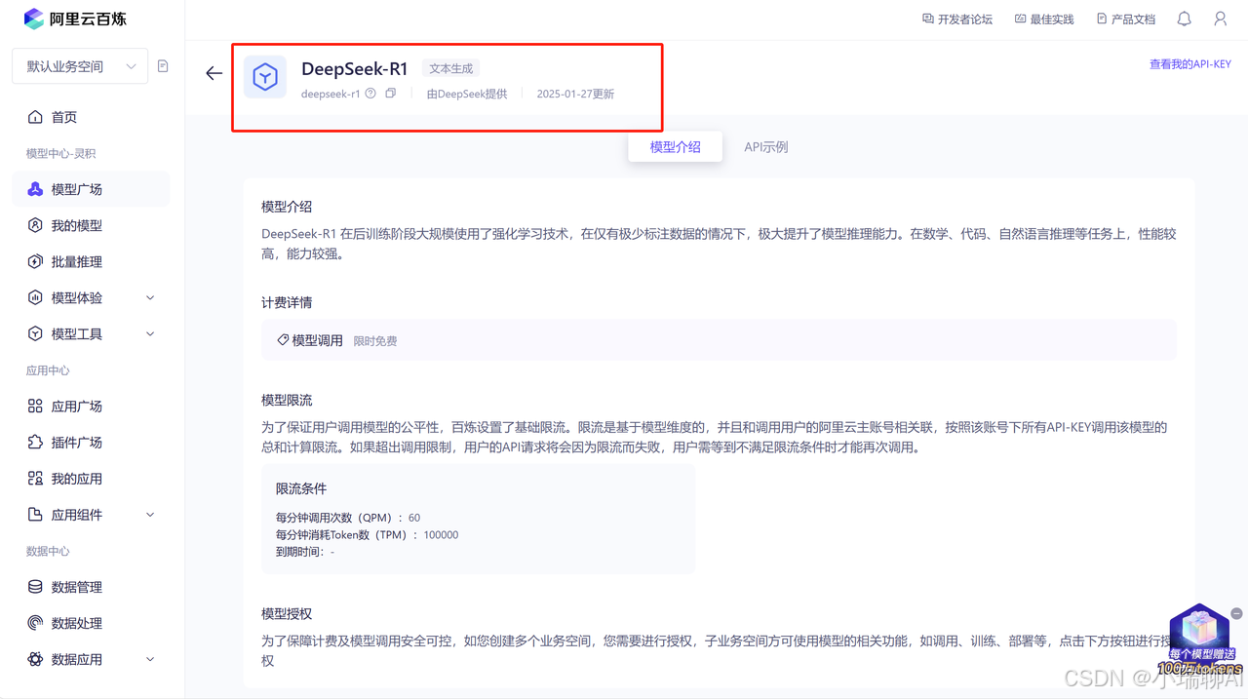The image size is (1248, 699).
Task: Click the 模型工具 sidebar icon
Action: click(x=35, y=333)
